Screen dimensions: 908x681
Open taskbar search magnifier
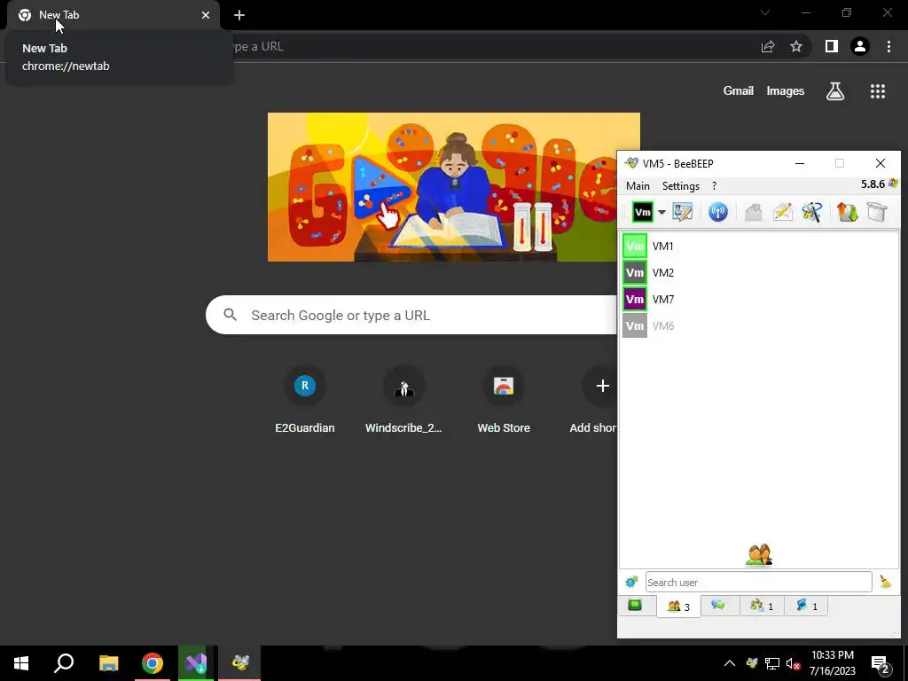pos(64,663)
